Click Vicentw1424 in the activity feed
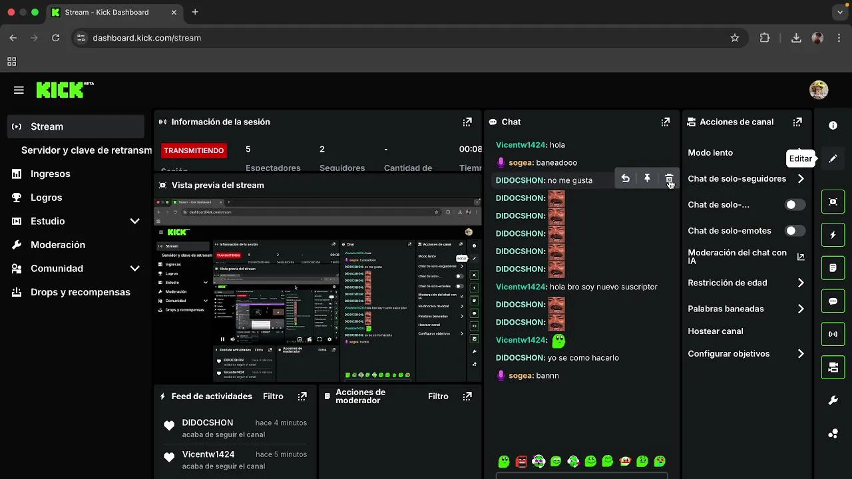Viewport: 852px width, 479px height. click(x=208, y=454)
